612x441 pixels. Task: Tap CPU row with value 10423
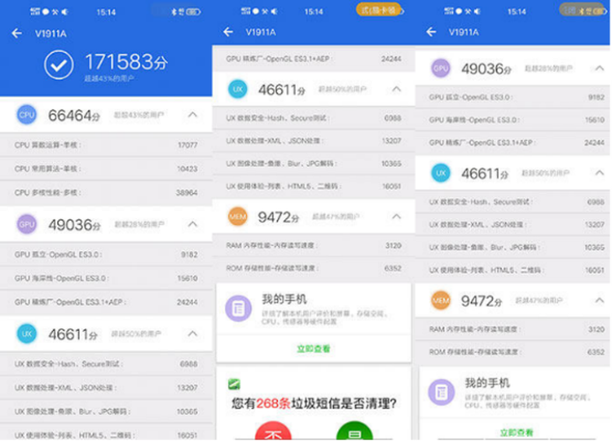click(x=106, y=169)
